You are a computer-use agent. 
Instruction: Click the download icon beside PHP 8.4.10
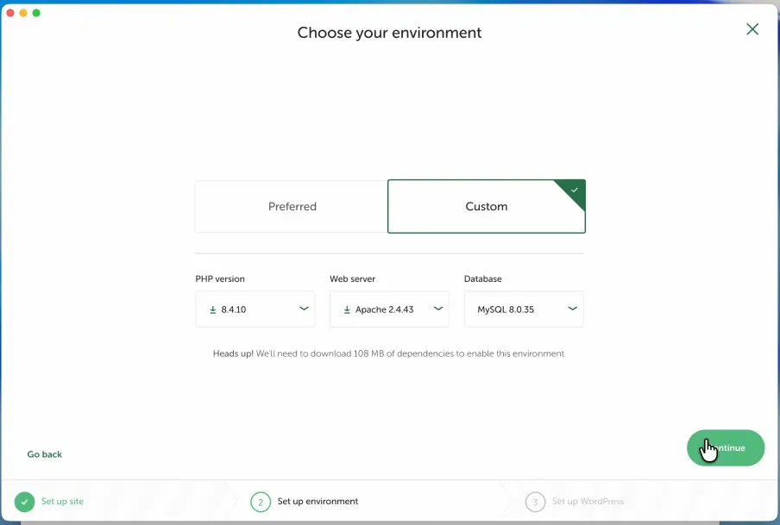[212, 309]
